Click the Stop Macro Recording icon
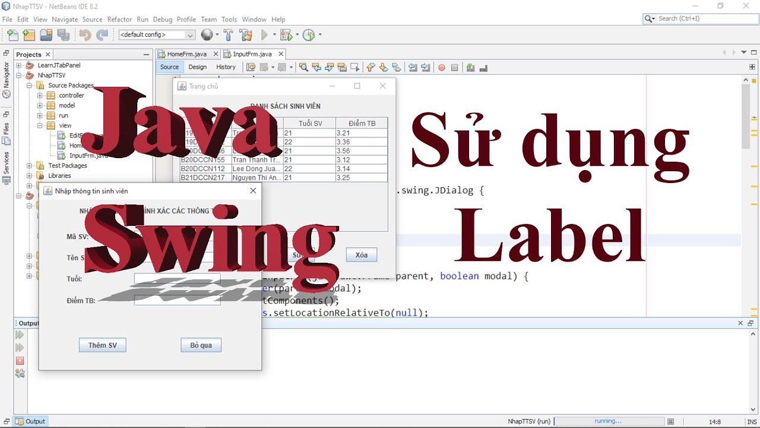The width and height of the screenshot is (760, 428). (455, 67)
